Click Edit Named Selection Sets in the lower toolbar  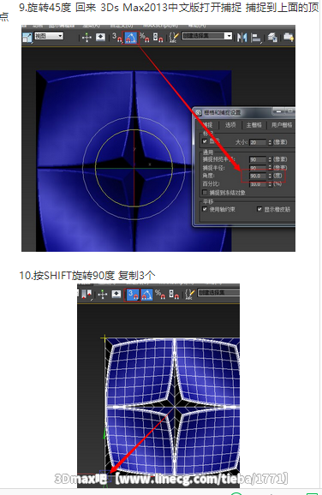190,295
